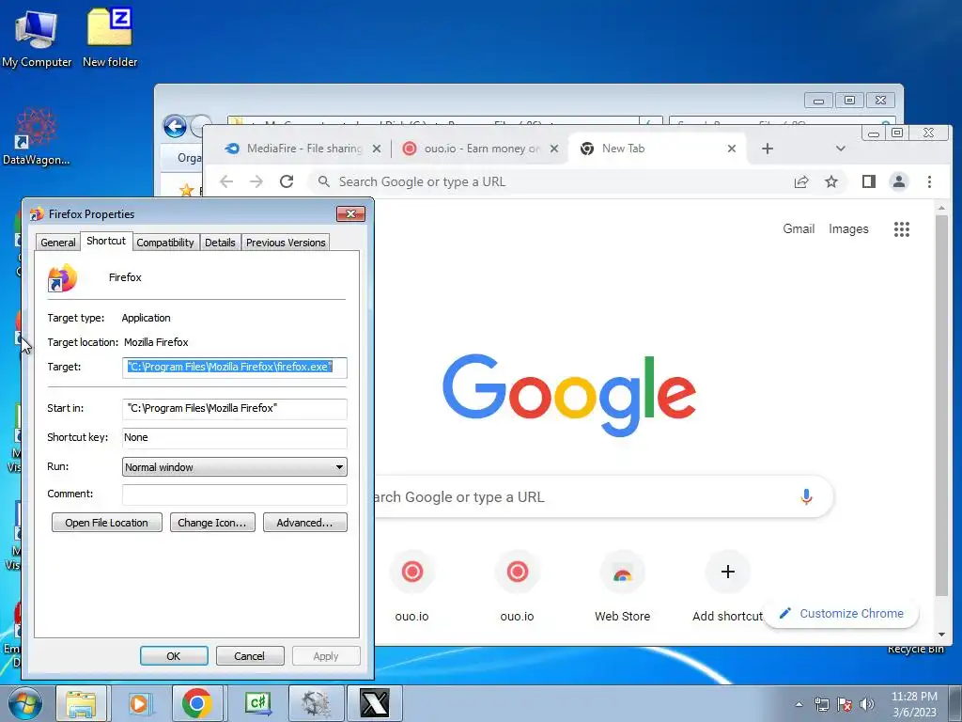Open Chrome's three-dot menu
Screen dimensions: 962x722
[x=929, y=181]
